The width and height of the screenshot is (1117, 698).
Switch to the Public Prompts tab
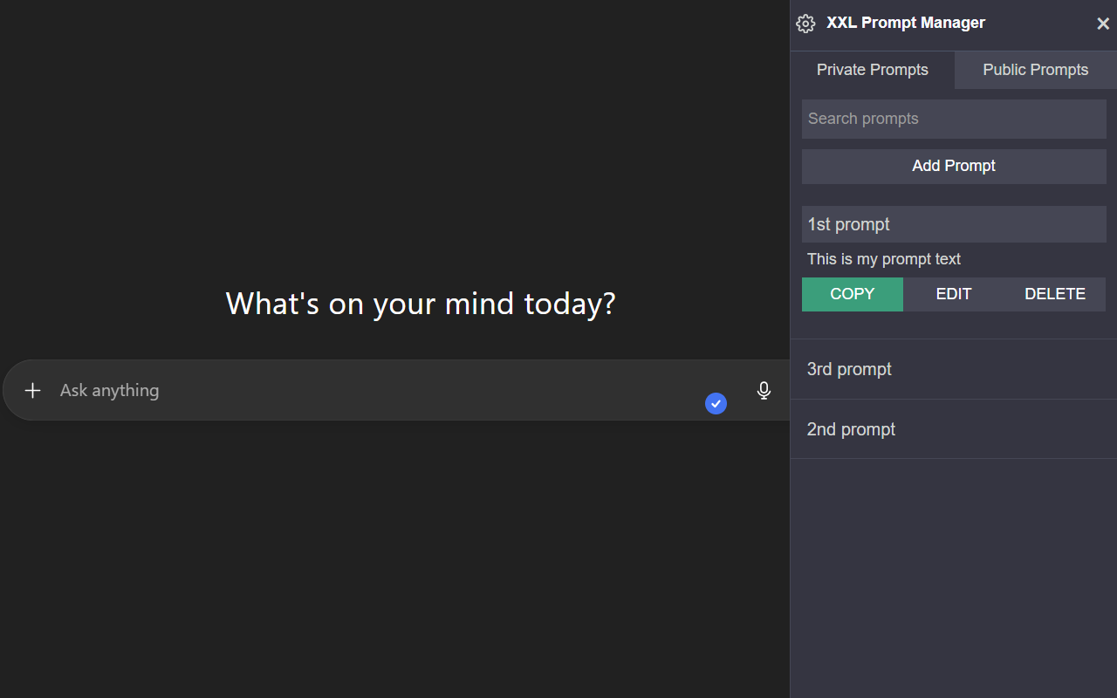1035,69
